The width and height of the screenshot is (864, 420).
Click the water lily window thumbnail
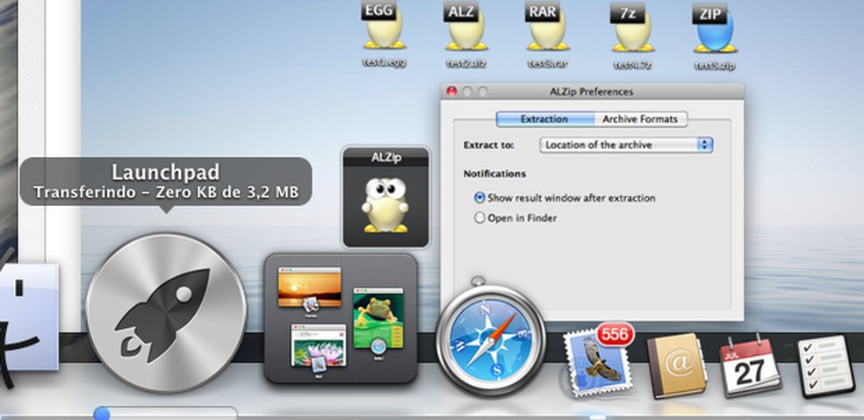[319, 345]
